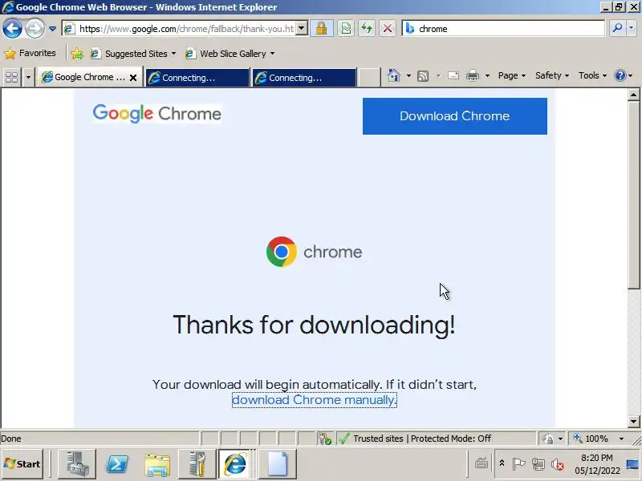This screenshot has width=642, height=481.
Task: Click the RSS feeds icon
Action: 423,75
